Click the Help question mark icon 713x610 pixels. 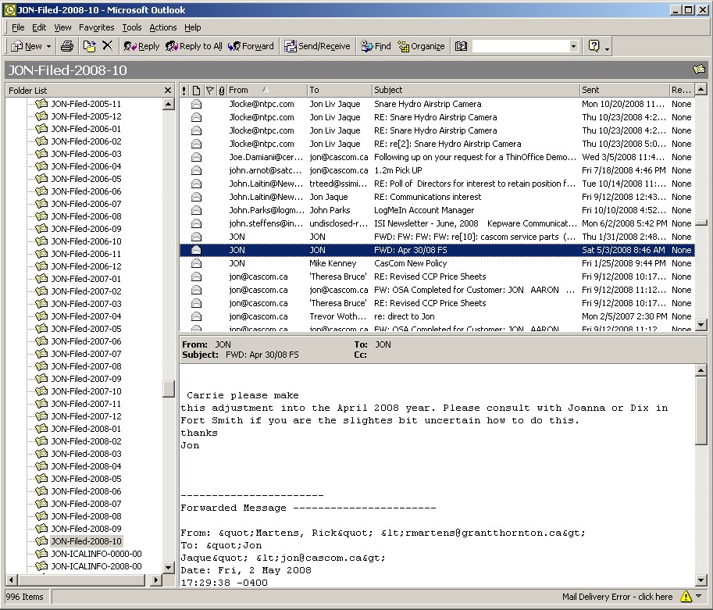pyautogui.click(x=594, y=45)
